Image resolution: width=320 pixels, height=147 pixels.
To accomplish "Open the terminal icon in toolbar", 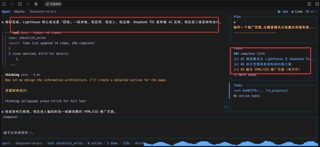I will pyautogui.click(x=20, y=4).
